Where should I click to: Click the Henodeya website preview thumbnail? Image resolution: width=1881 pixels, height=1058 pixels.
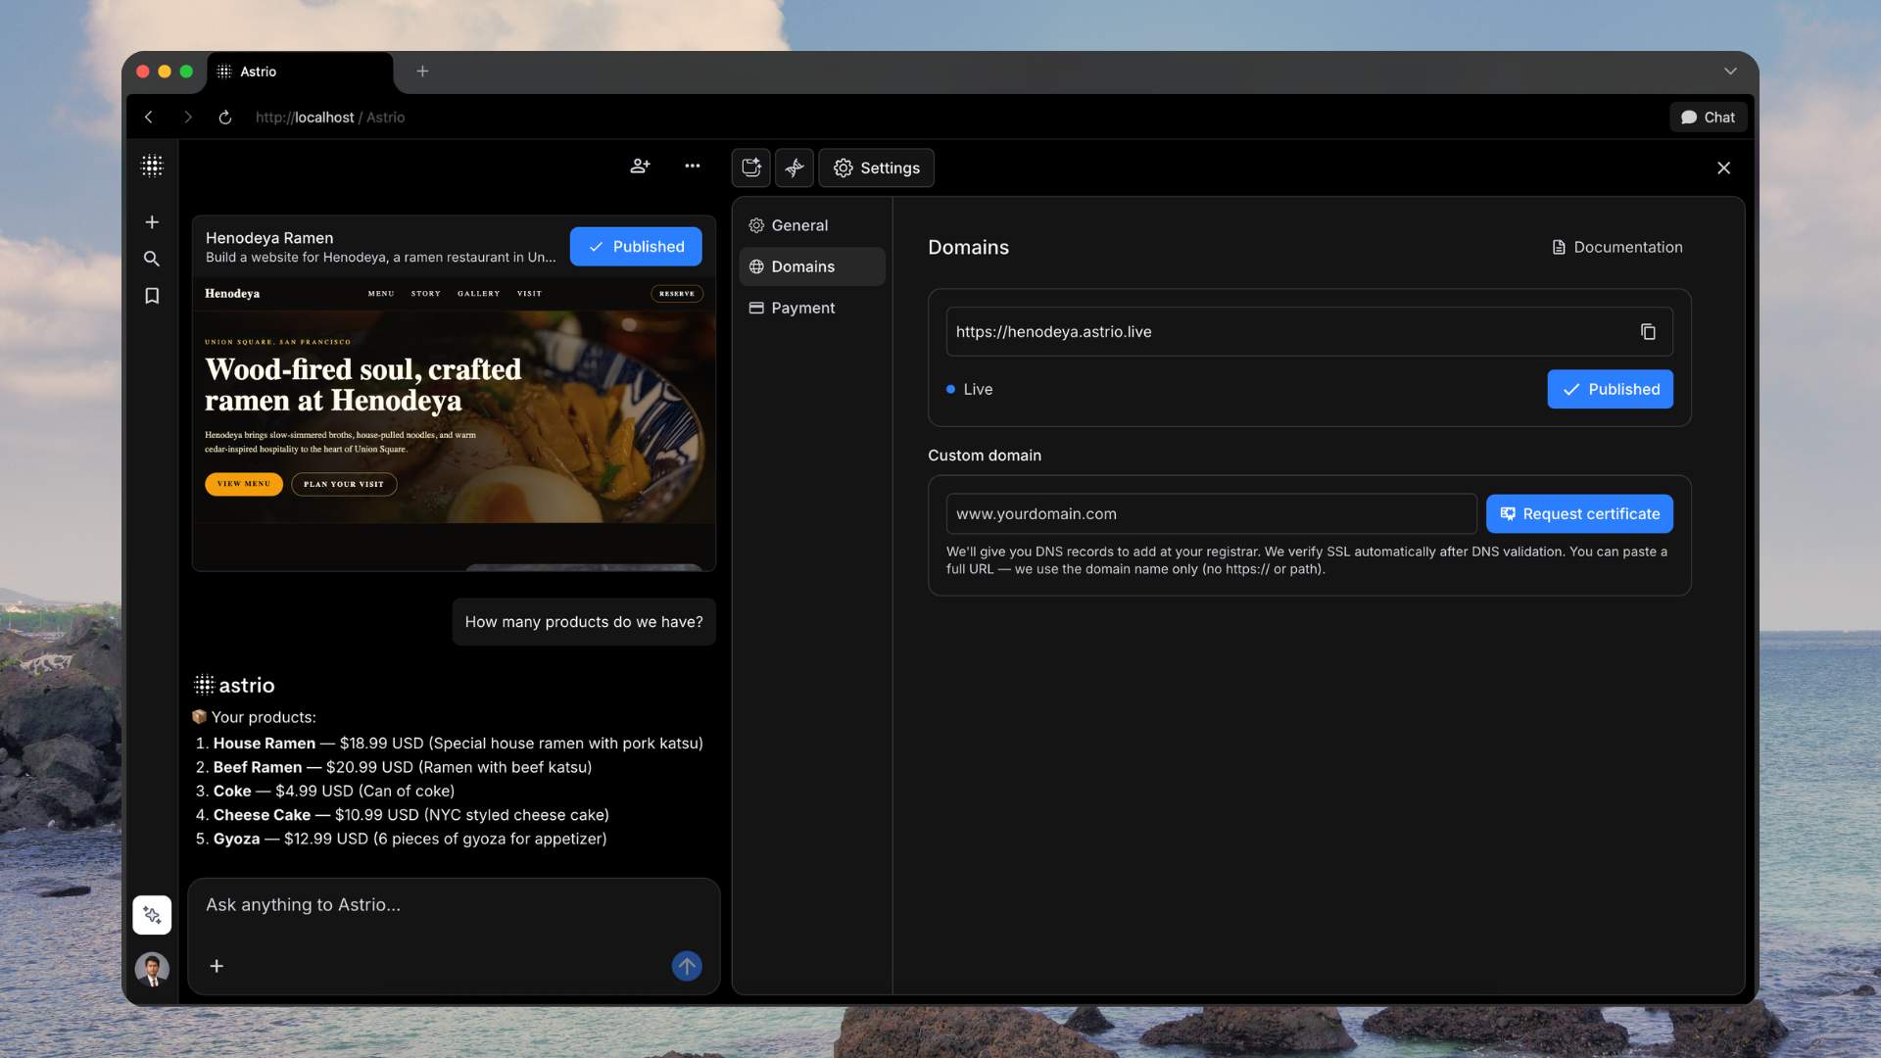click(x=454, y=423)
